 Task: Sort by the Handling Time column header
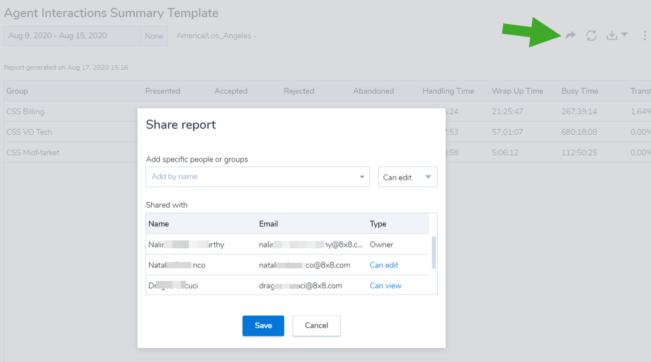pyautogui.click(x=448, y=91)
